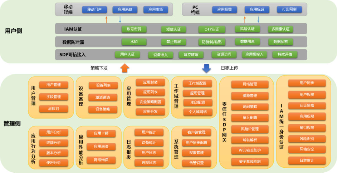
Task: Click the small orange arrow below 移动门户
Action: point(106,19)
